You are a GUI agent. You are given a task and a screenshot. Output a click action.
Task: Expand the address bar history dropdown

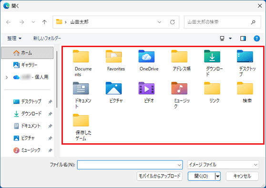160,22
